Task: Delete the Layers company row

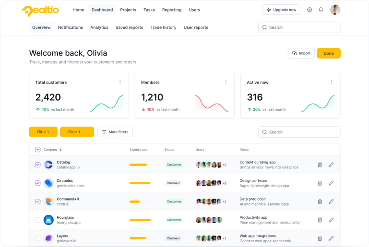Action: tap(320, 238)
